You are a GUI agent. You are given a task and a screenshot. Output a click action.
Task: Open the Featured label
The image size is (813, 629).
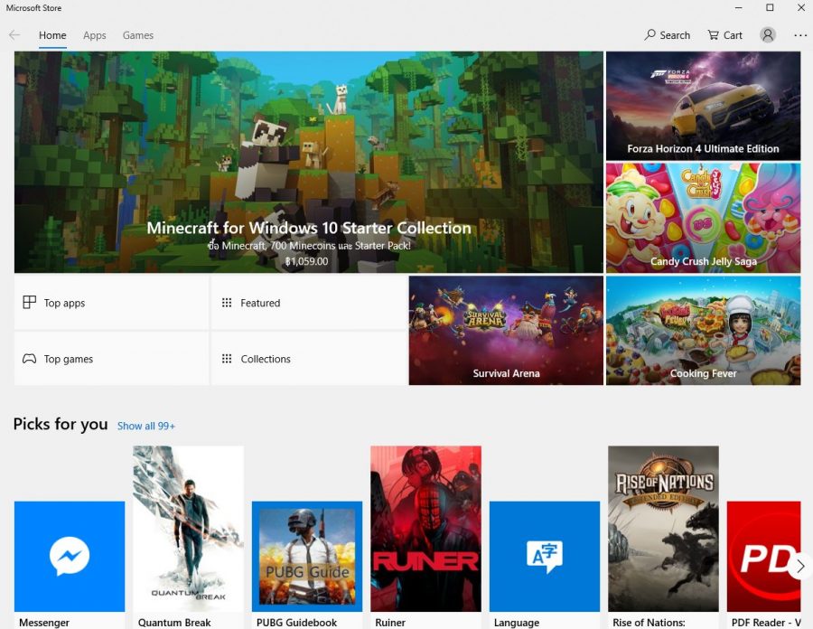(x=260, y=303)
